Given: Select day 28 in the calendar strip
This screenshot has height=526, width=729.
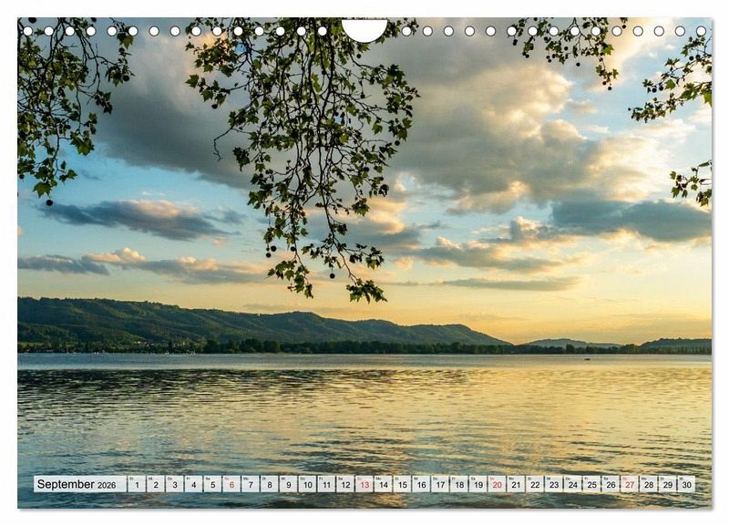Looking at the screenshot, I should coord(650,484).
